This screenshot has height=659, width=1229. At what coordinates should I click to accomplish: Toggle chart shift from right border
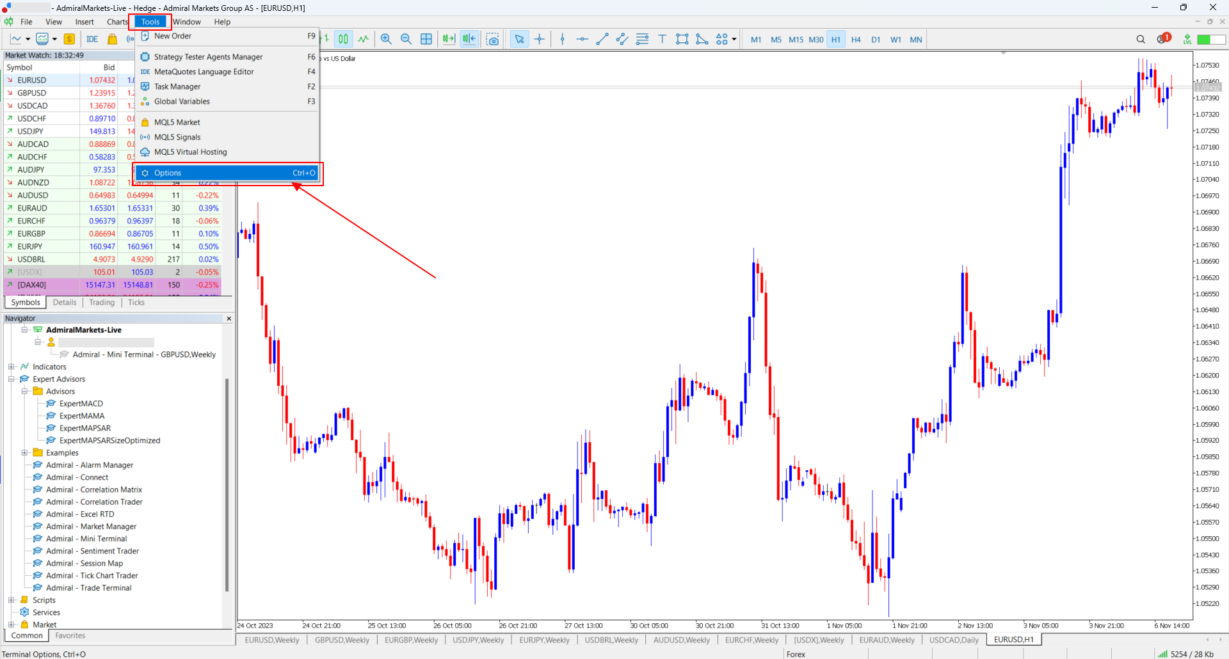point(469,39)
